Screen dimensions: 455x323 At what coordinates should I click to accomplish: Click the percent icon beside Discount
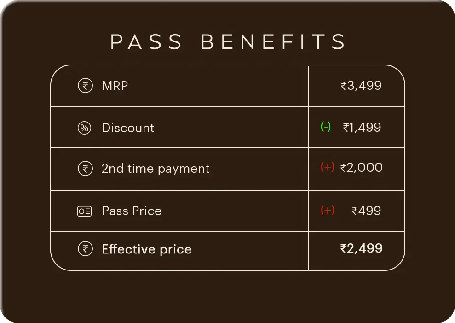tap(85, 128)
